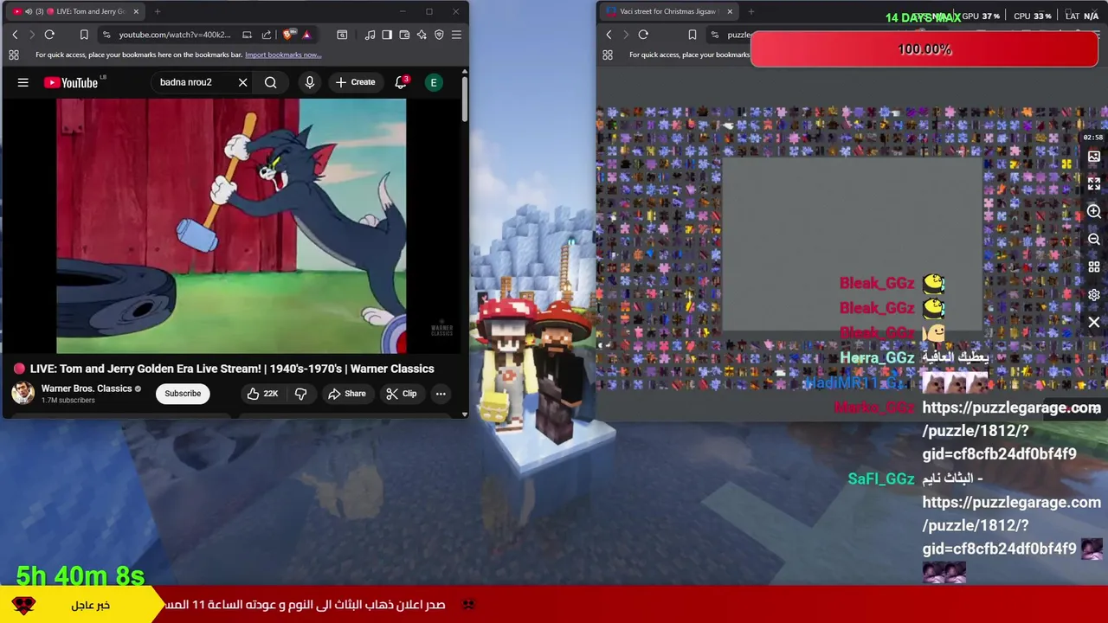Go back in the puzzle browser window
The width and height of the screenshot is (1108, 623).
coord(609,35)
